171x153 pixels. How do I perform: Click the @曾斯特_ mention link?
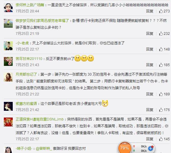pos(44,149)
